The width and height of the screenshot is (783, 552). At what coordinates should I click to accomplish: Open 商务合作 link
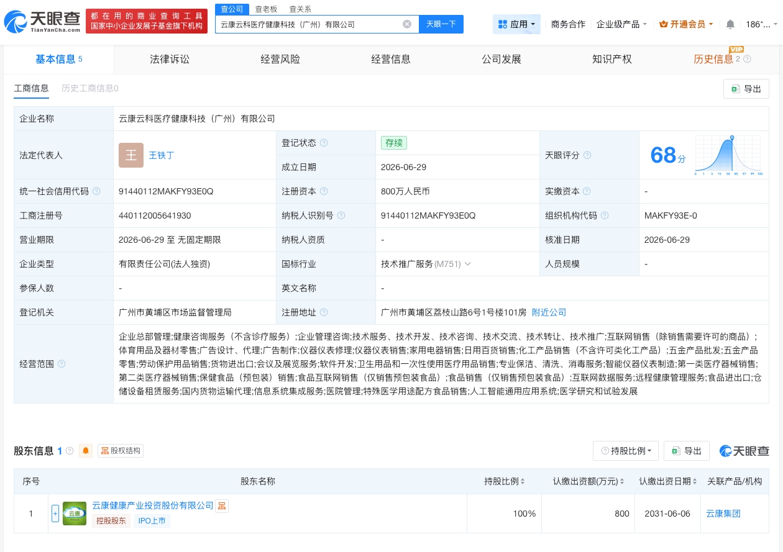click(x=568, y=24)
